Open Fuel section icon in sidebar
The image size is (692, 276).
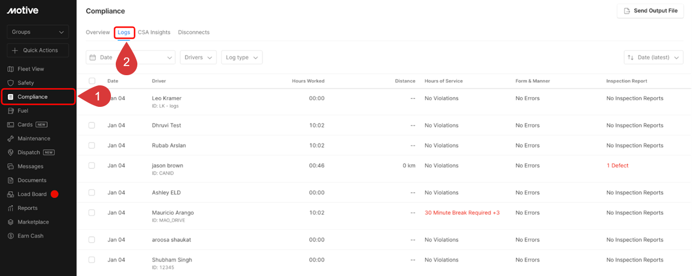coord(11,111)
